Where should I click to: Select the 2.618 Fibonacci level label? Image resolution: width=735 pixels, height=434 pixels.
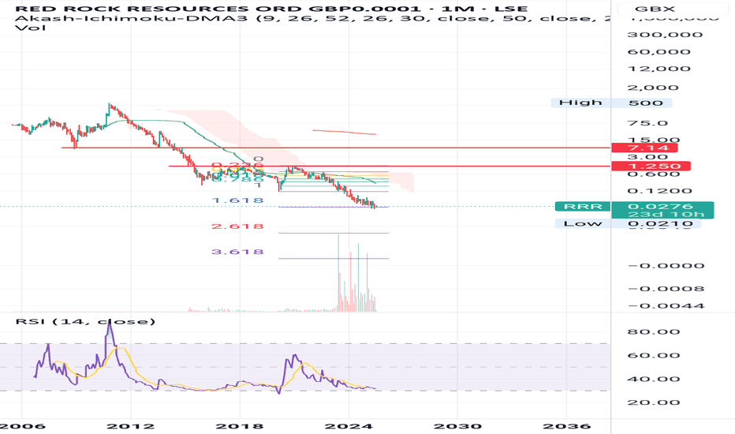[x=237, y=226]
